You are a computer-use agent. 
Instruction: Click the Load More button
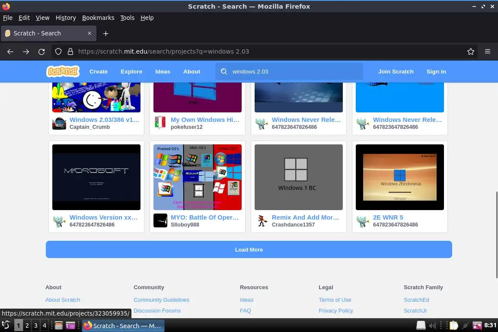(249, 249)
